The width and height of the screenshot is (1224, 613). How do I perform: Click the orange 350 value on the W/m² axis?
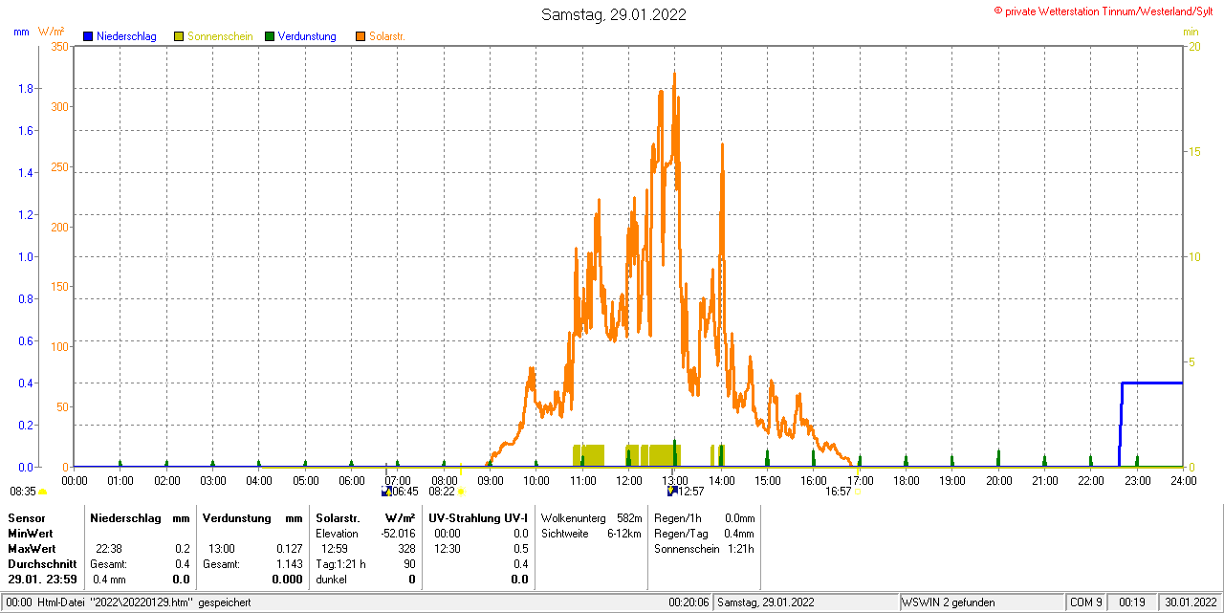[x=59, y=47]
